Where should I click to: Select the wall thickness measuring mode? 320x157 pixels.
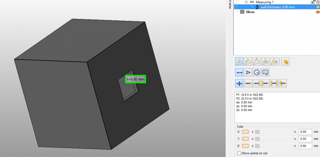[x=239, y=83]
